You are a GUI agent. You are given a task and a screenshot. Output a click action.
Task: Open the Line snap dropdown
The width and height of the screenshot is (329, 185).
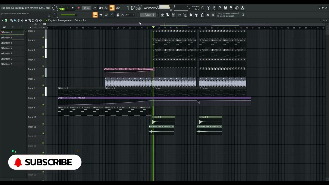click(x=130, y=15)
